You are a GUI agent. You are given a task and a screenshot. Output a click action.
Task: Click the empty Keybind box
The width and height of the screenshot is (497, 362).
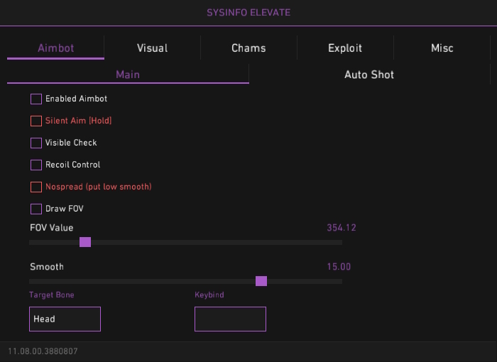(x=230, y=319)
